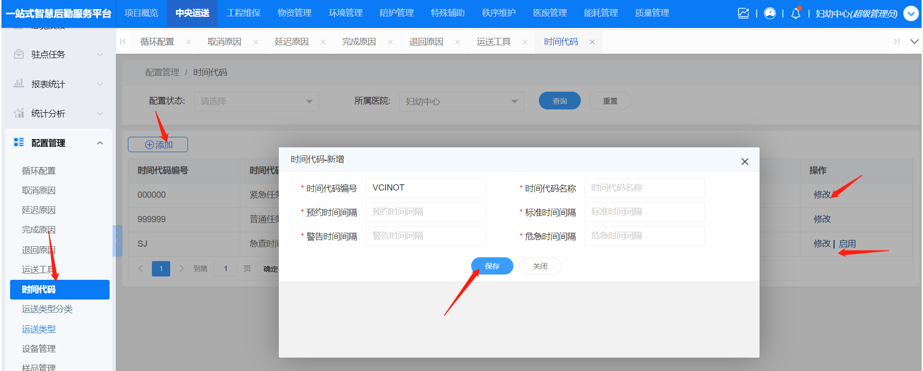The height and width of the screenshot is (371, 923).
Task: Click 修改 for row SJ
Action: click(822, 244)
